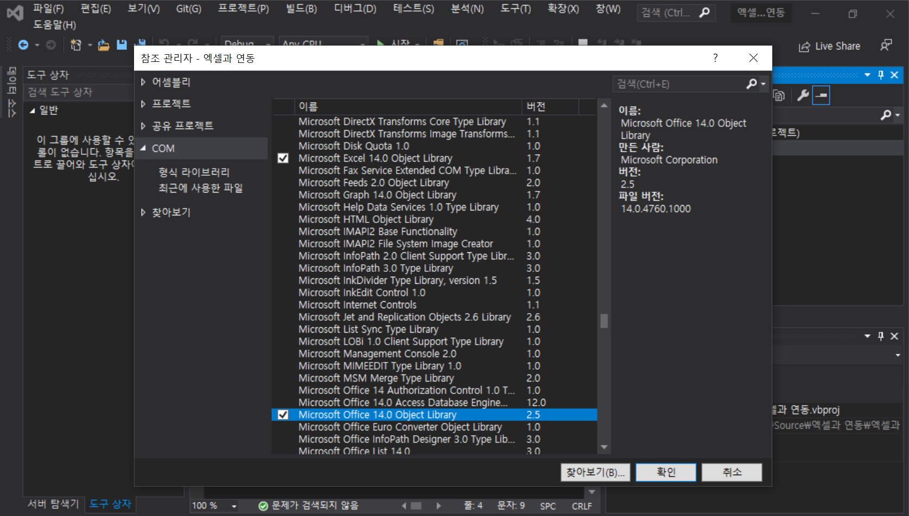Select Microsoft Graph 14.0 Object Library row
The image size is (909, 516).
coord(434,195)
